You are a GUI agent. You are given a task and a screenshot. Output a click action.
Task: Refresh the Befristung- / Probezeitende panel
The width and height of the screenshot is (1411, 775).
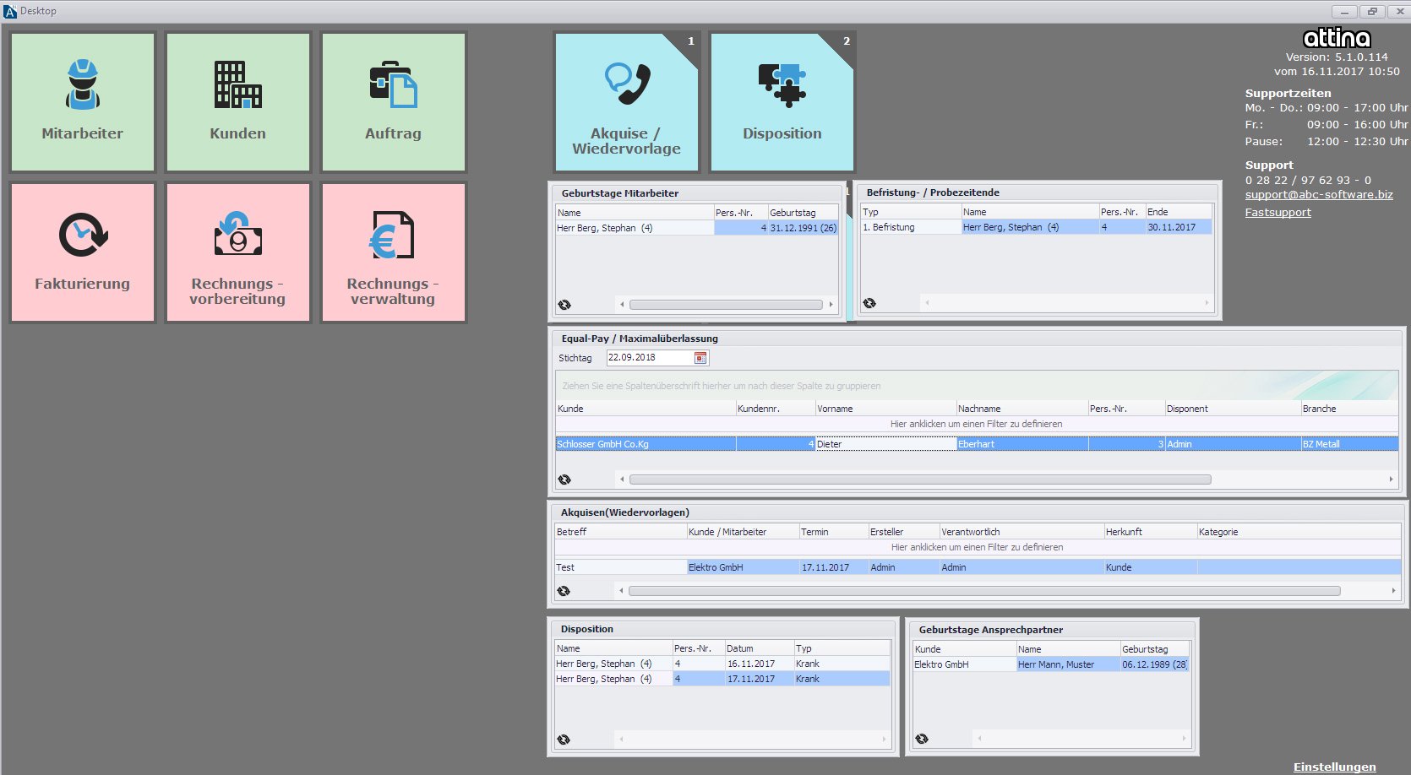[x=869, y=303]
